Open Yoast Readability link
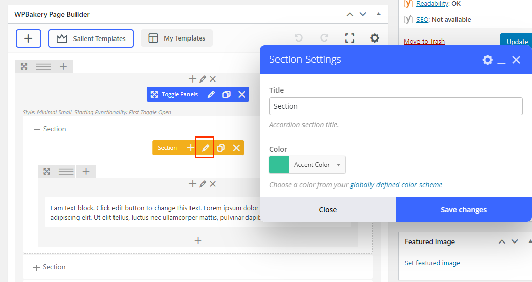This screenshot has width=532, height=282. coord(433,4)
